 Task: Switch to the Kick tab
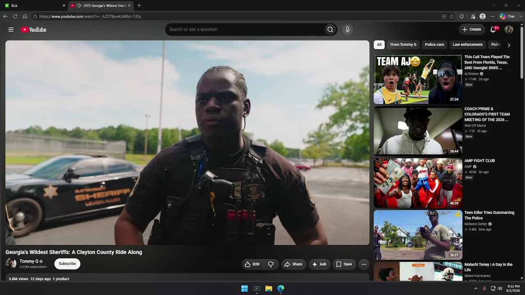pos(34,6)
